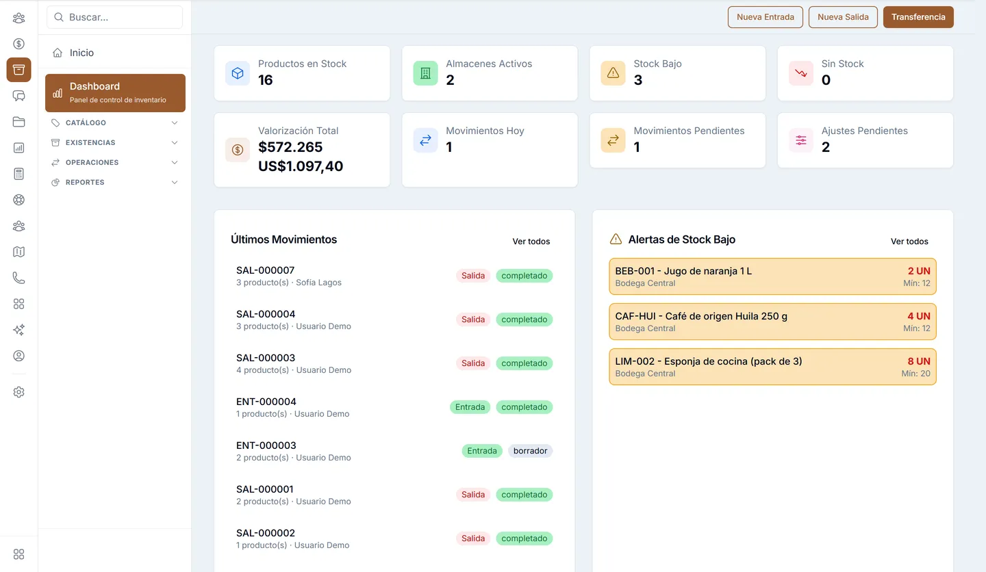Select the highlighted inventory box icon
This screenshot has width=986, height=572.
click(18, 70)
